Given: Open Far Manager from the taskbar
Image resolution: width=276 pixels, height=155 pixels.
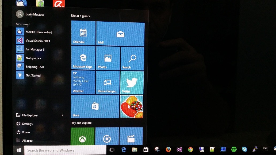Looking at the screenshot, I should point(223,149).
